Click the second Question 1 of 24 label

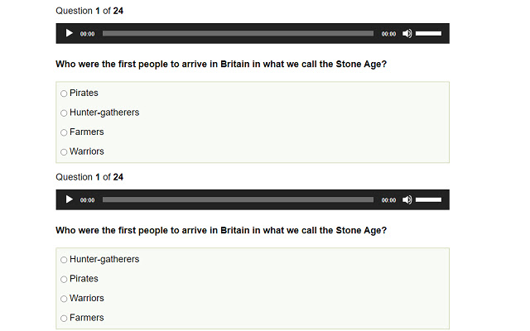pos(89,177)
